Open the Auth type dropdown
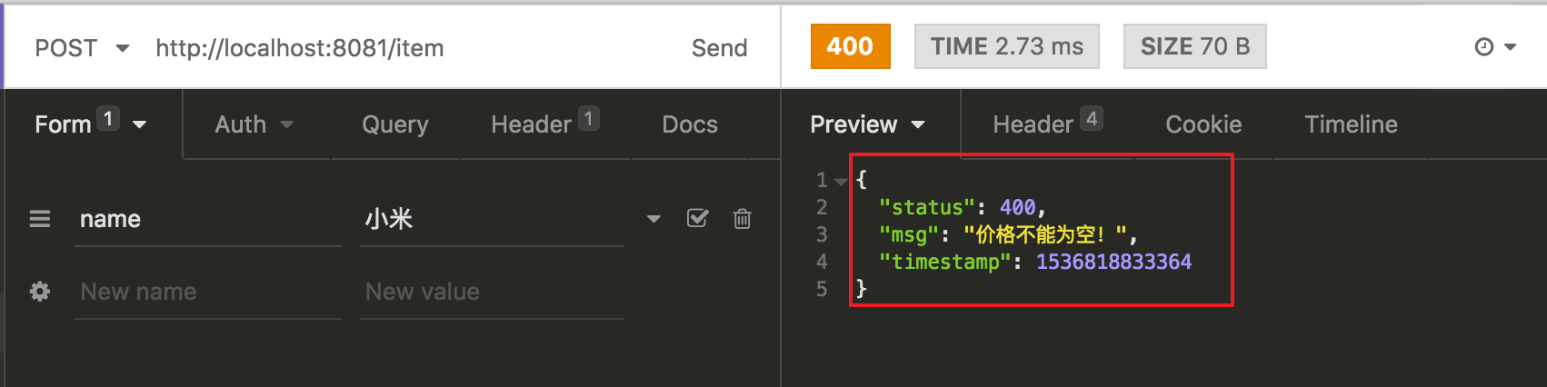Image resolution: width=1547 pixels, height=387 pixels. pyautogui.click(x=254, y=124)
